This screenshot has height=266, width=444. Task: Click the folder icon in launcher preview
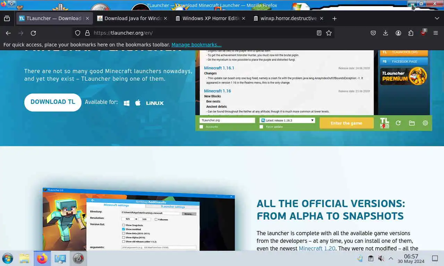[412, 123]
